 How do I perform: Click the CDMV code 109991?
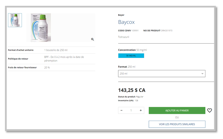pyautogui.click(x=135, y=30)
